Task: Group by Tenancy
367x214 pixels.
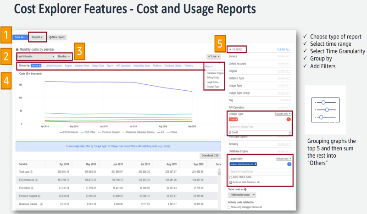Action: pyautogui.click(x=189, y=66)
